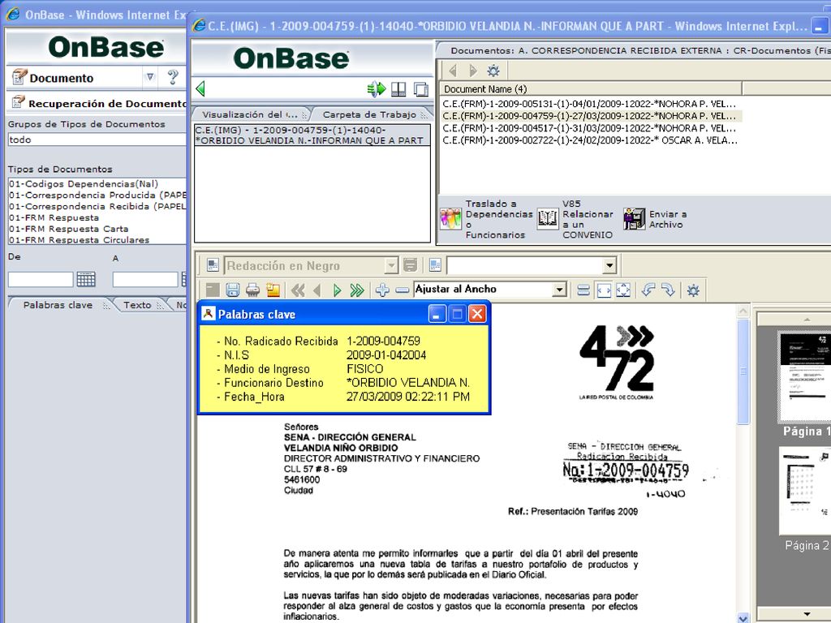The image size is (831, 623).
Task: Click the Documento icon in the back window header
Action: pyautogui.click(x=19, y=77)
